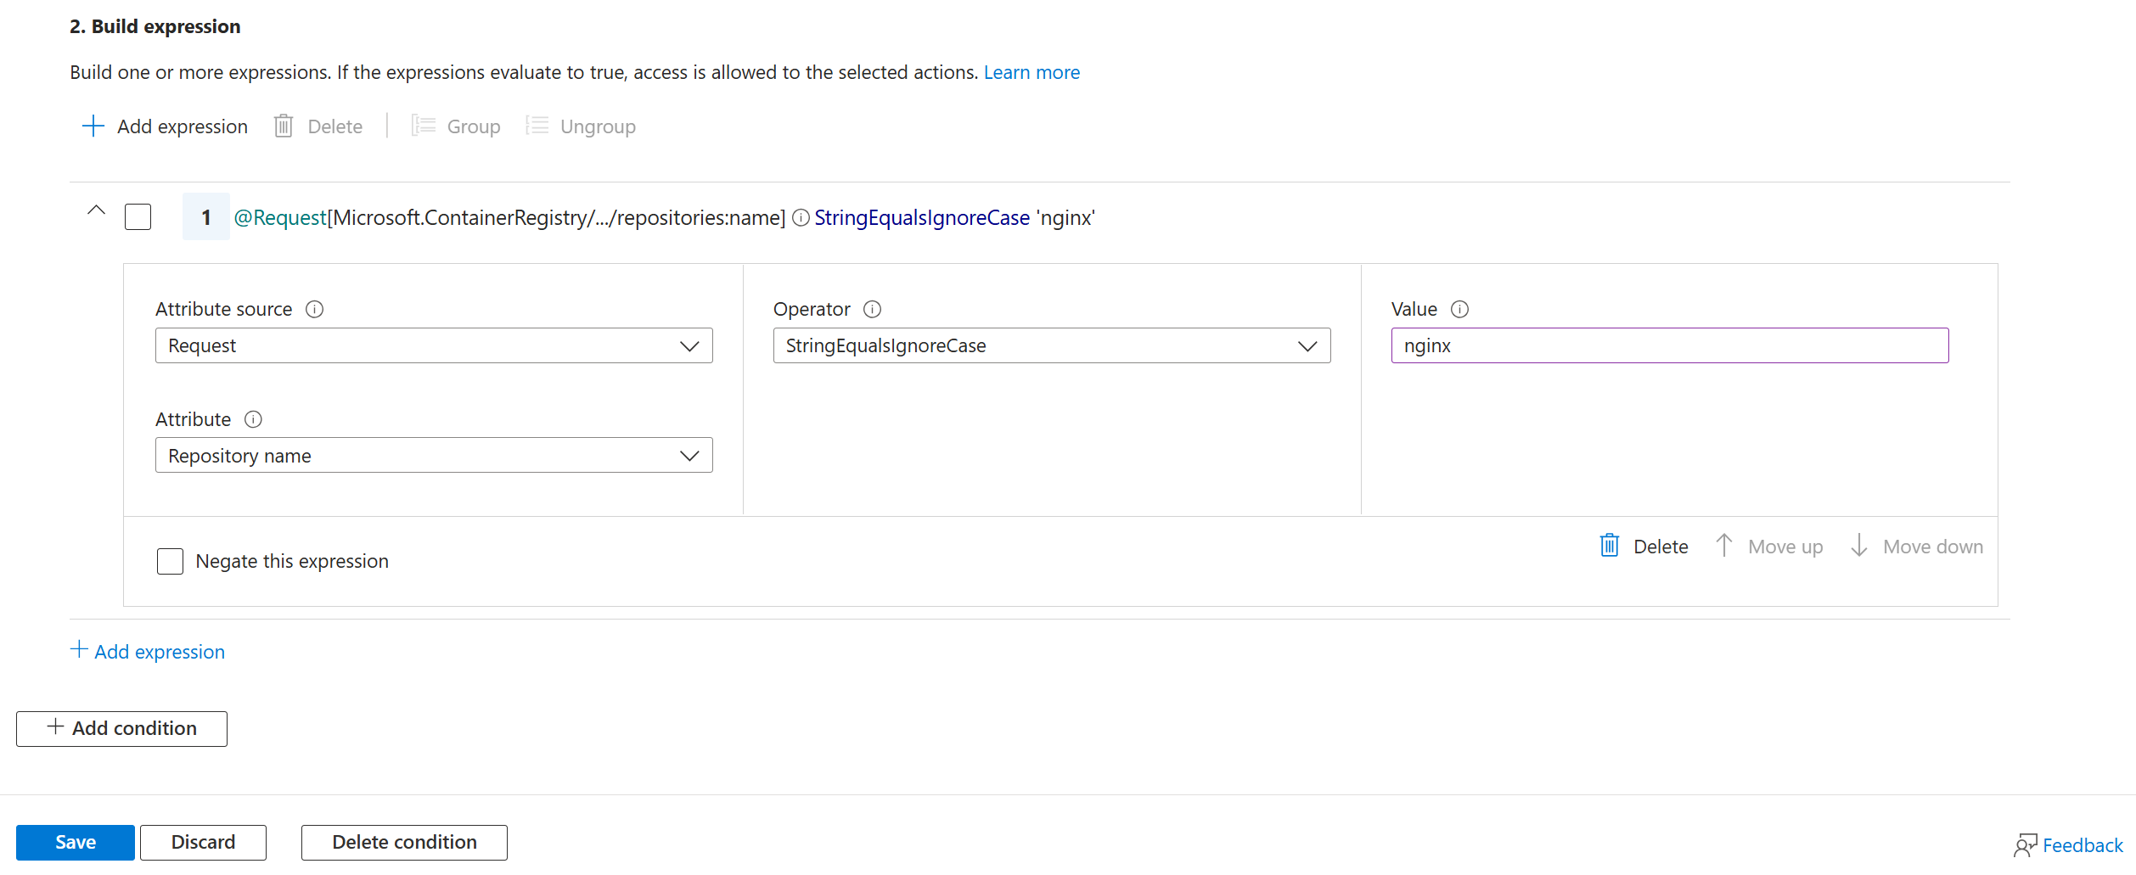Click the trash icon in the top toolbar
The height and width of the screenshot is (875, 2136).
pos(284,126)
